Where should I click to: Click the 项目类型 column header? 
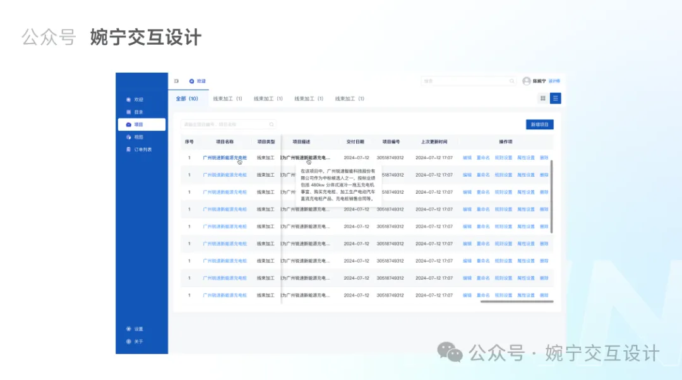[266, 142]
